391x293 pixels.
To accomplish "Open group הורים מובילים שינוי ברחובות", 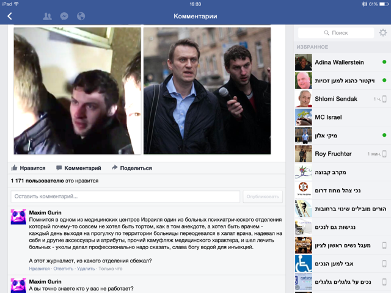I will coord(342,209).
